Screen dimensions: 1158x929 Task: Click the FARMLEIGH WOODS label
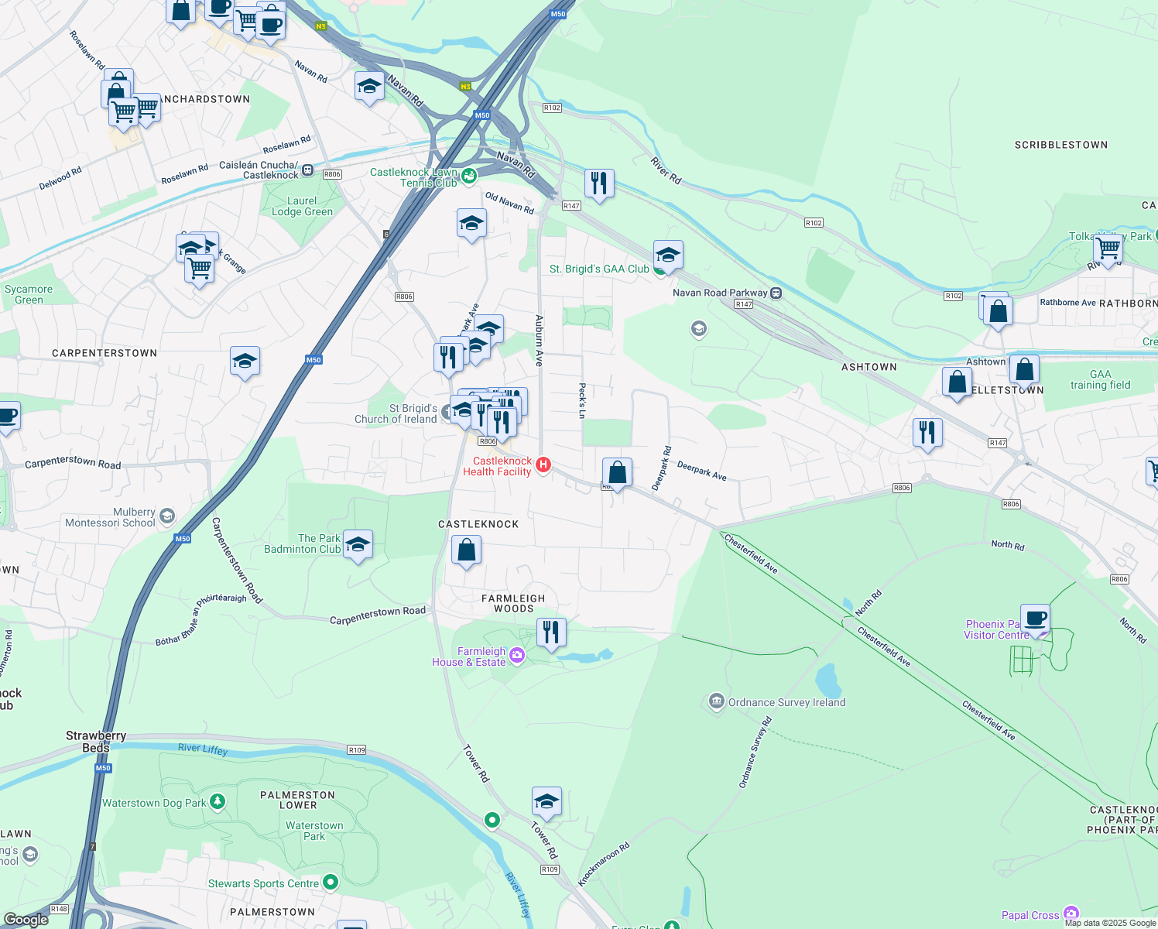[x=513, y=603]
